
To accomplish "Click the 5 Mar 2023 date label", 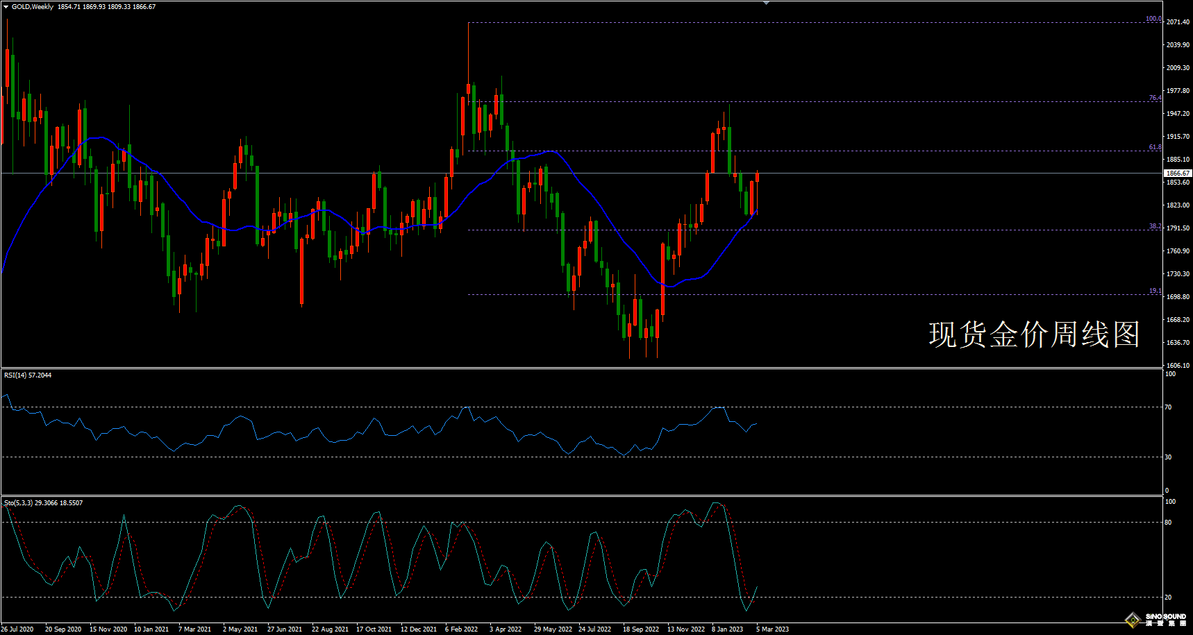I will (x=772, y=629).
